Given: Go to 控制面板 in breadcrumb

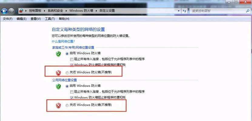Looking at the screenshot, I should 35,11.
